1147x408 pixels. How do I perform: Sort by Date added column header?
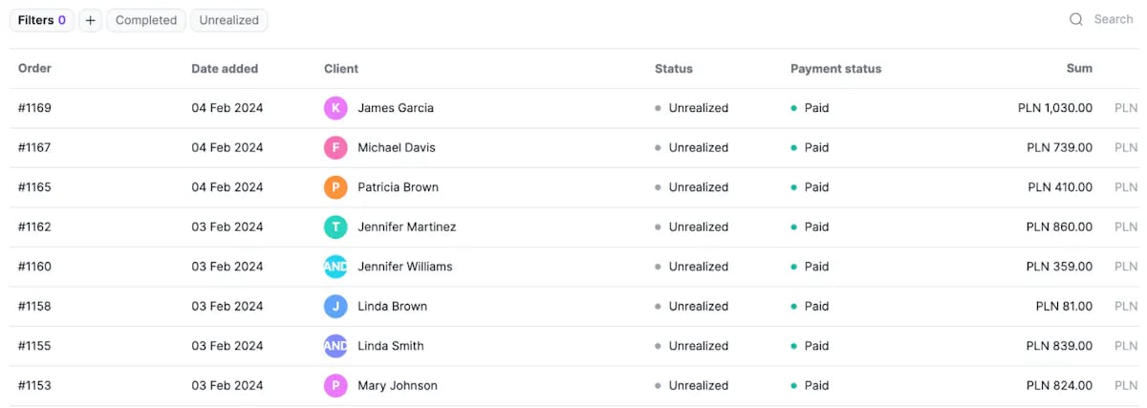(x=225, y=69)
